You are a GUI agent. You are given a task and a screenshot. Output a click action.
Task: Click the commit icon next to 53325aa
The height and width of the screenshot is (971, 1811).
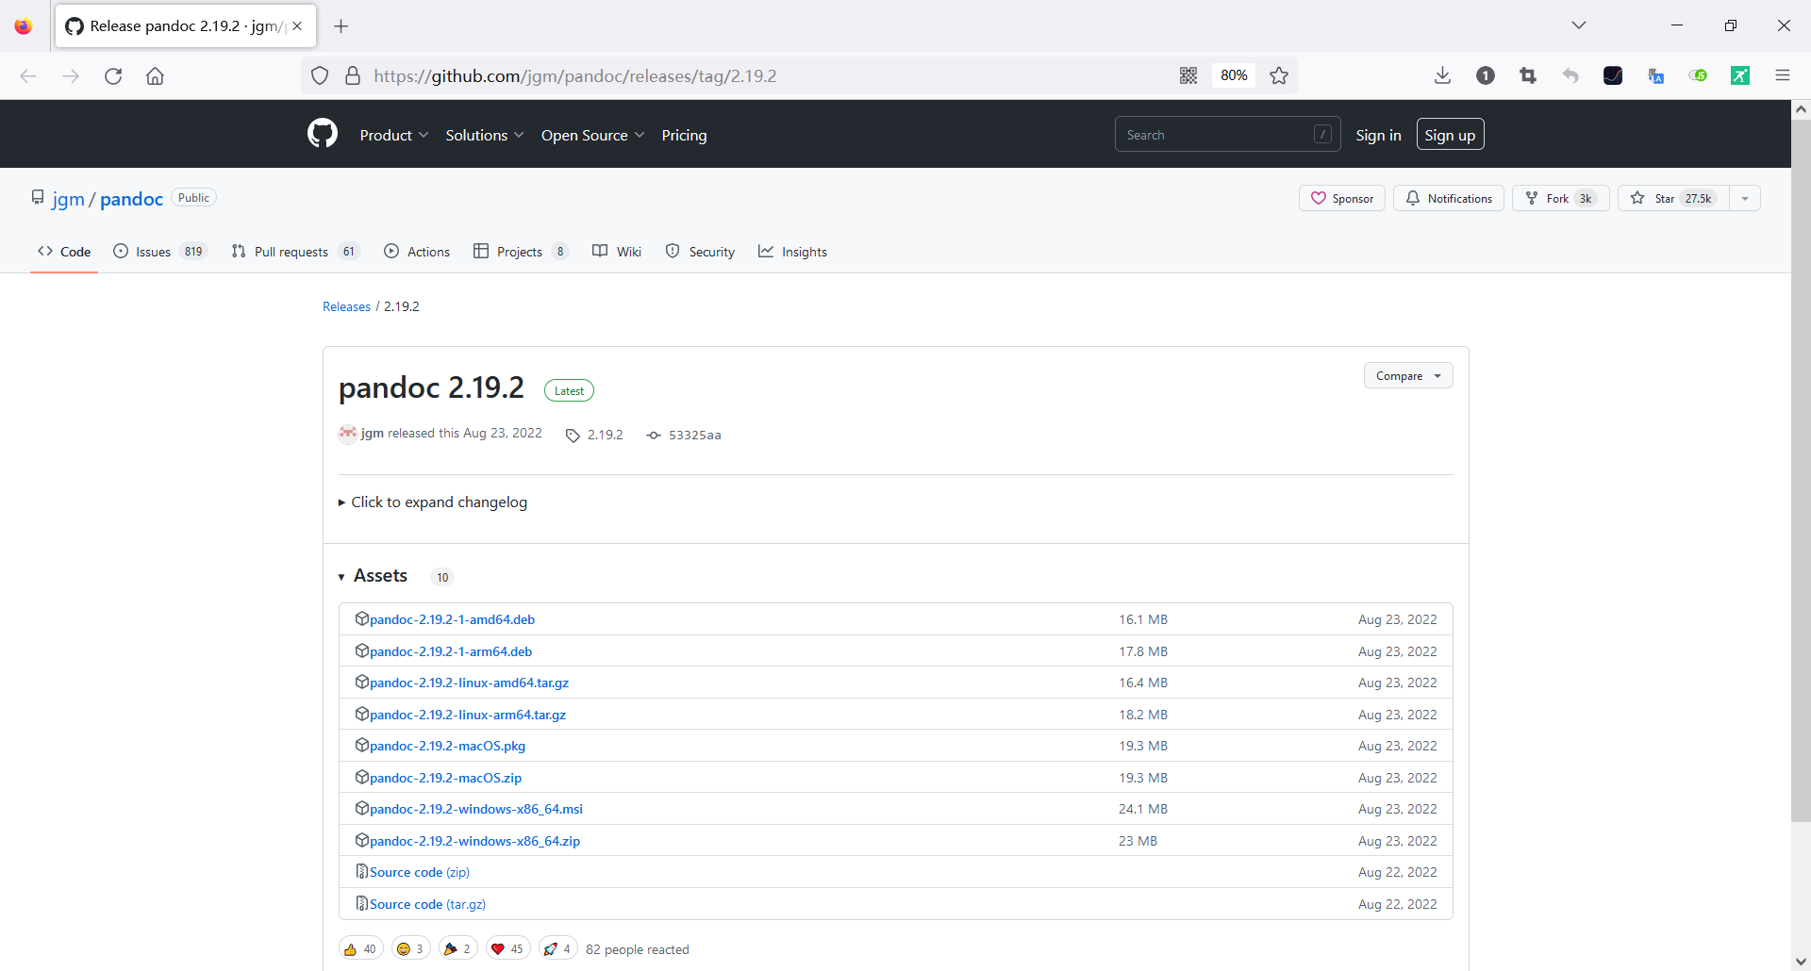[654, 436]
